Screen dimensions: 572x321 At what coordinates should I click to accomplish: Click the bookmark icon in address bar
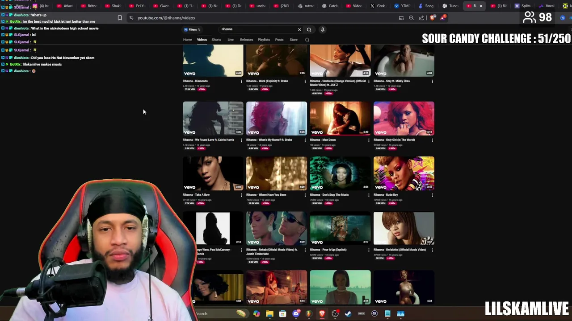pos(119,18)
